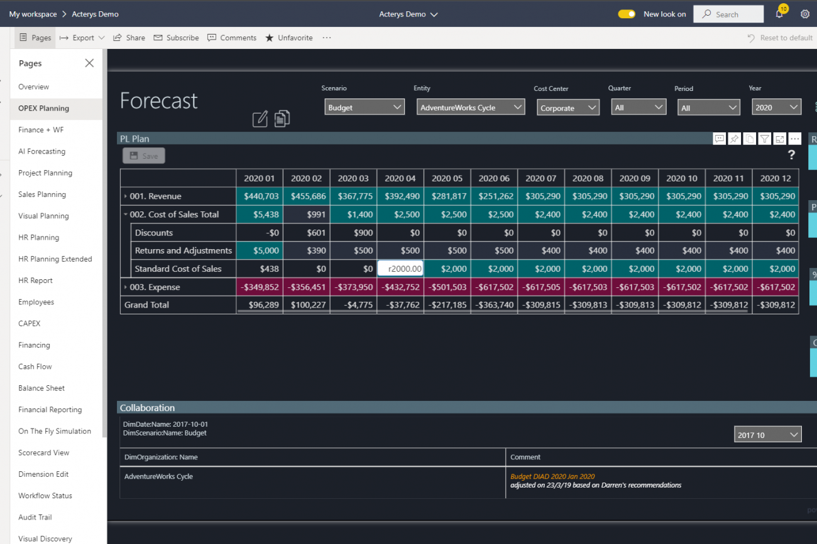Open the Year dropdown showing 2020
This screenshot has height=544, width=817.
click(x=776, y=107)
